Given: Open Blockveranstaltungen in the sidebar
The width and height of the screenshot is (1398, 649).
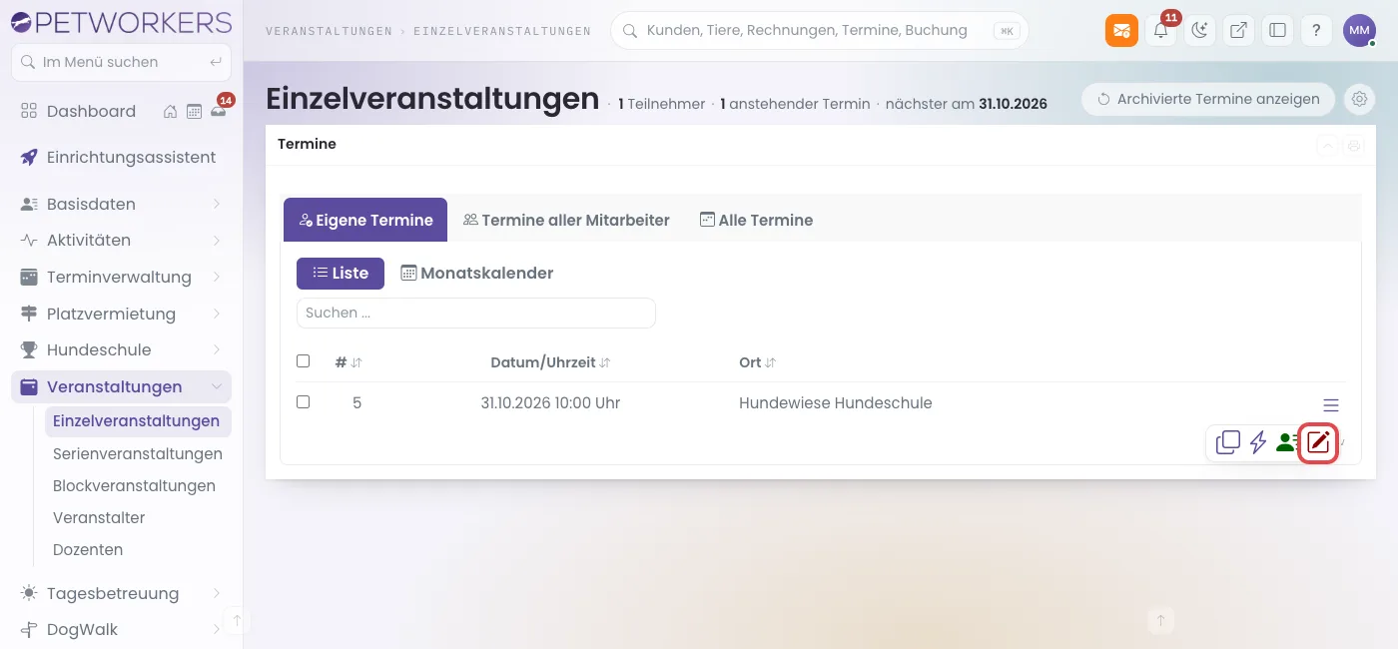Looking at the screenshot, I should point(134,486).
